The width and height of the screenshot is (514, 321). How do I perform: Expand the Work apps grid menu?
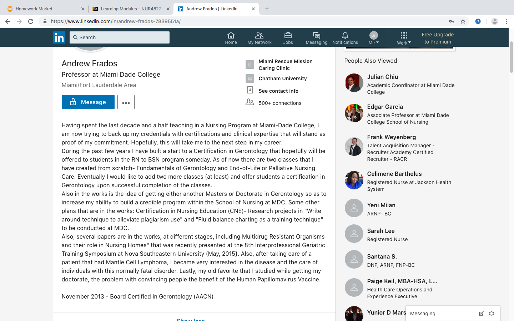coord(404,38)
